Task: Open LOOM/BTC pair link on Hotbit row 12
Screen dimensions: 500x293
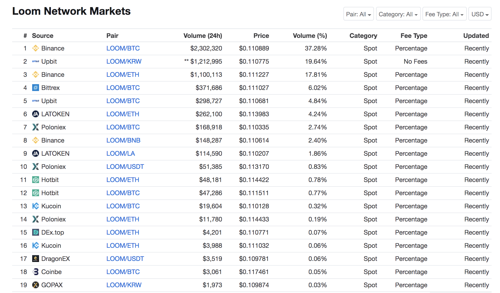Action: click(123, 193)
